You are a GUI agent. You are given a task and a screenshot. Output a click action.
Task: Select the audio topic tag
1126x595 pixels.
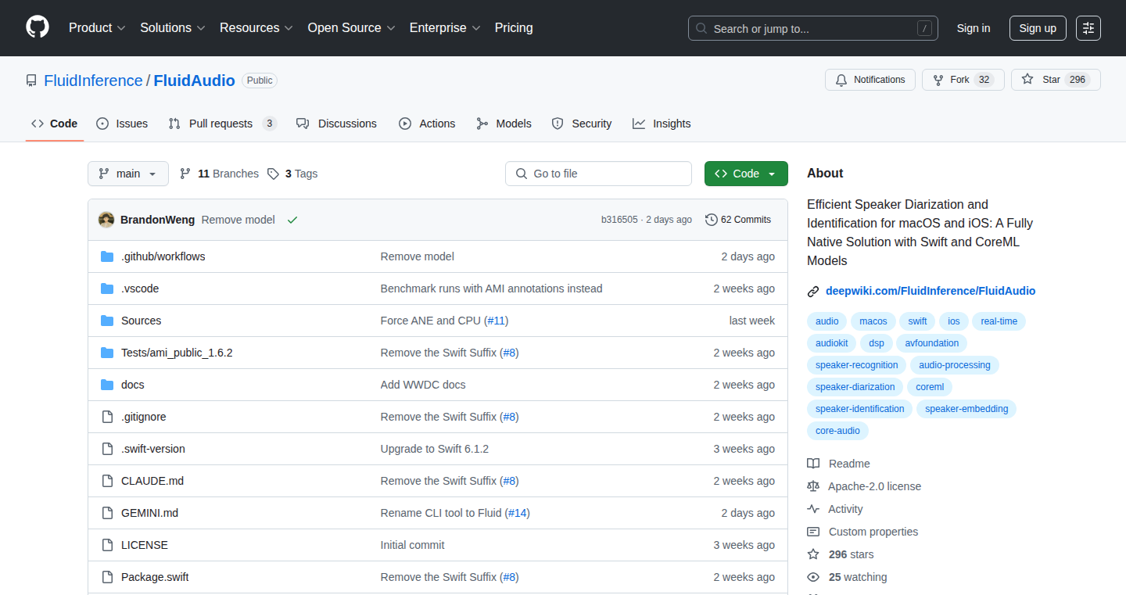point(827,321)
